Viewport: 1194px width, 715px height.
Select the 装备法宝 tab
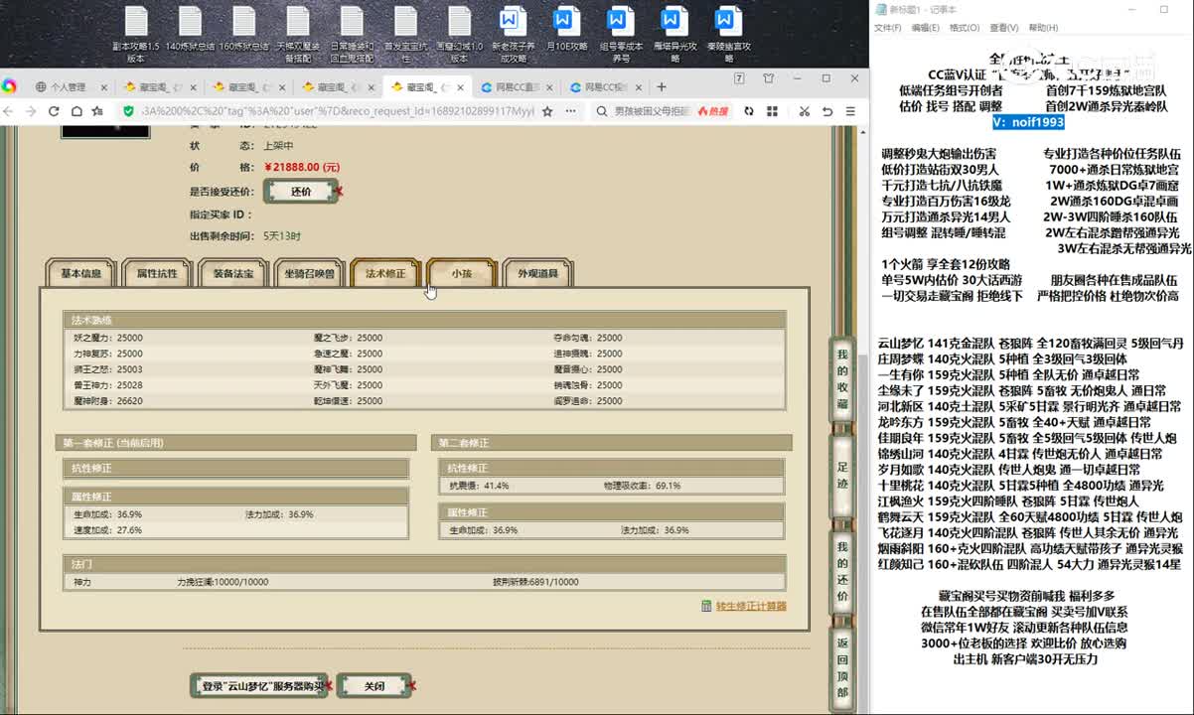coord(233,273)
